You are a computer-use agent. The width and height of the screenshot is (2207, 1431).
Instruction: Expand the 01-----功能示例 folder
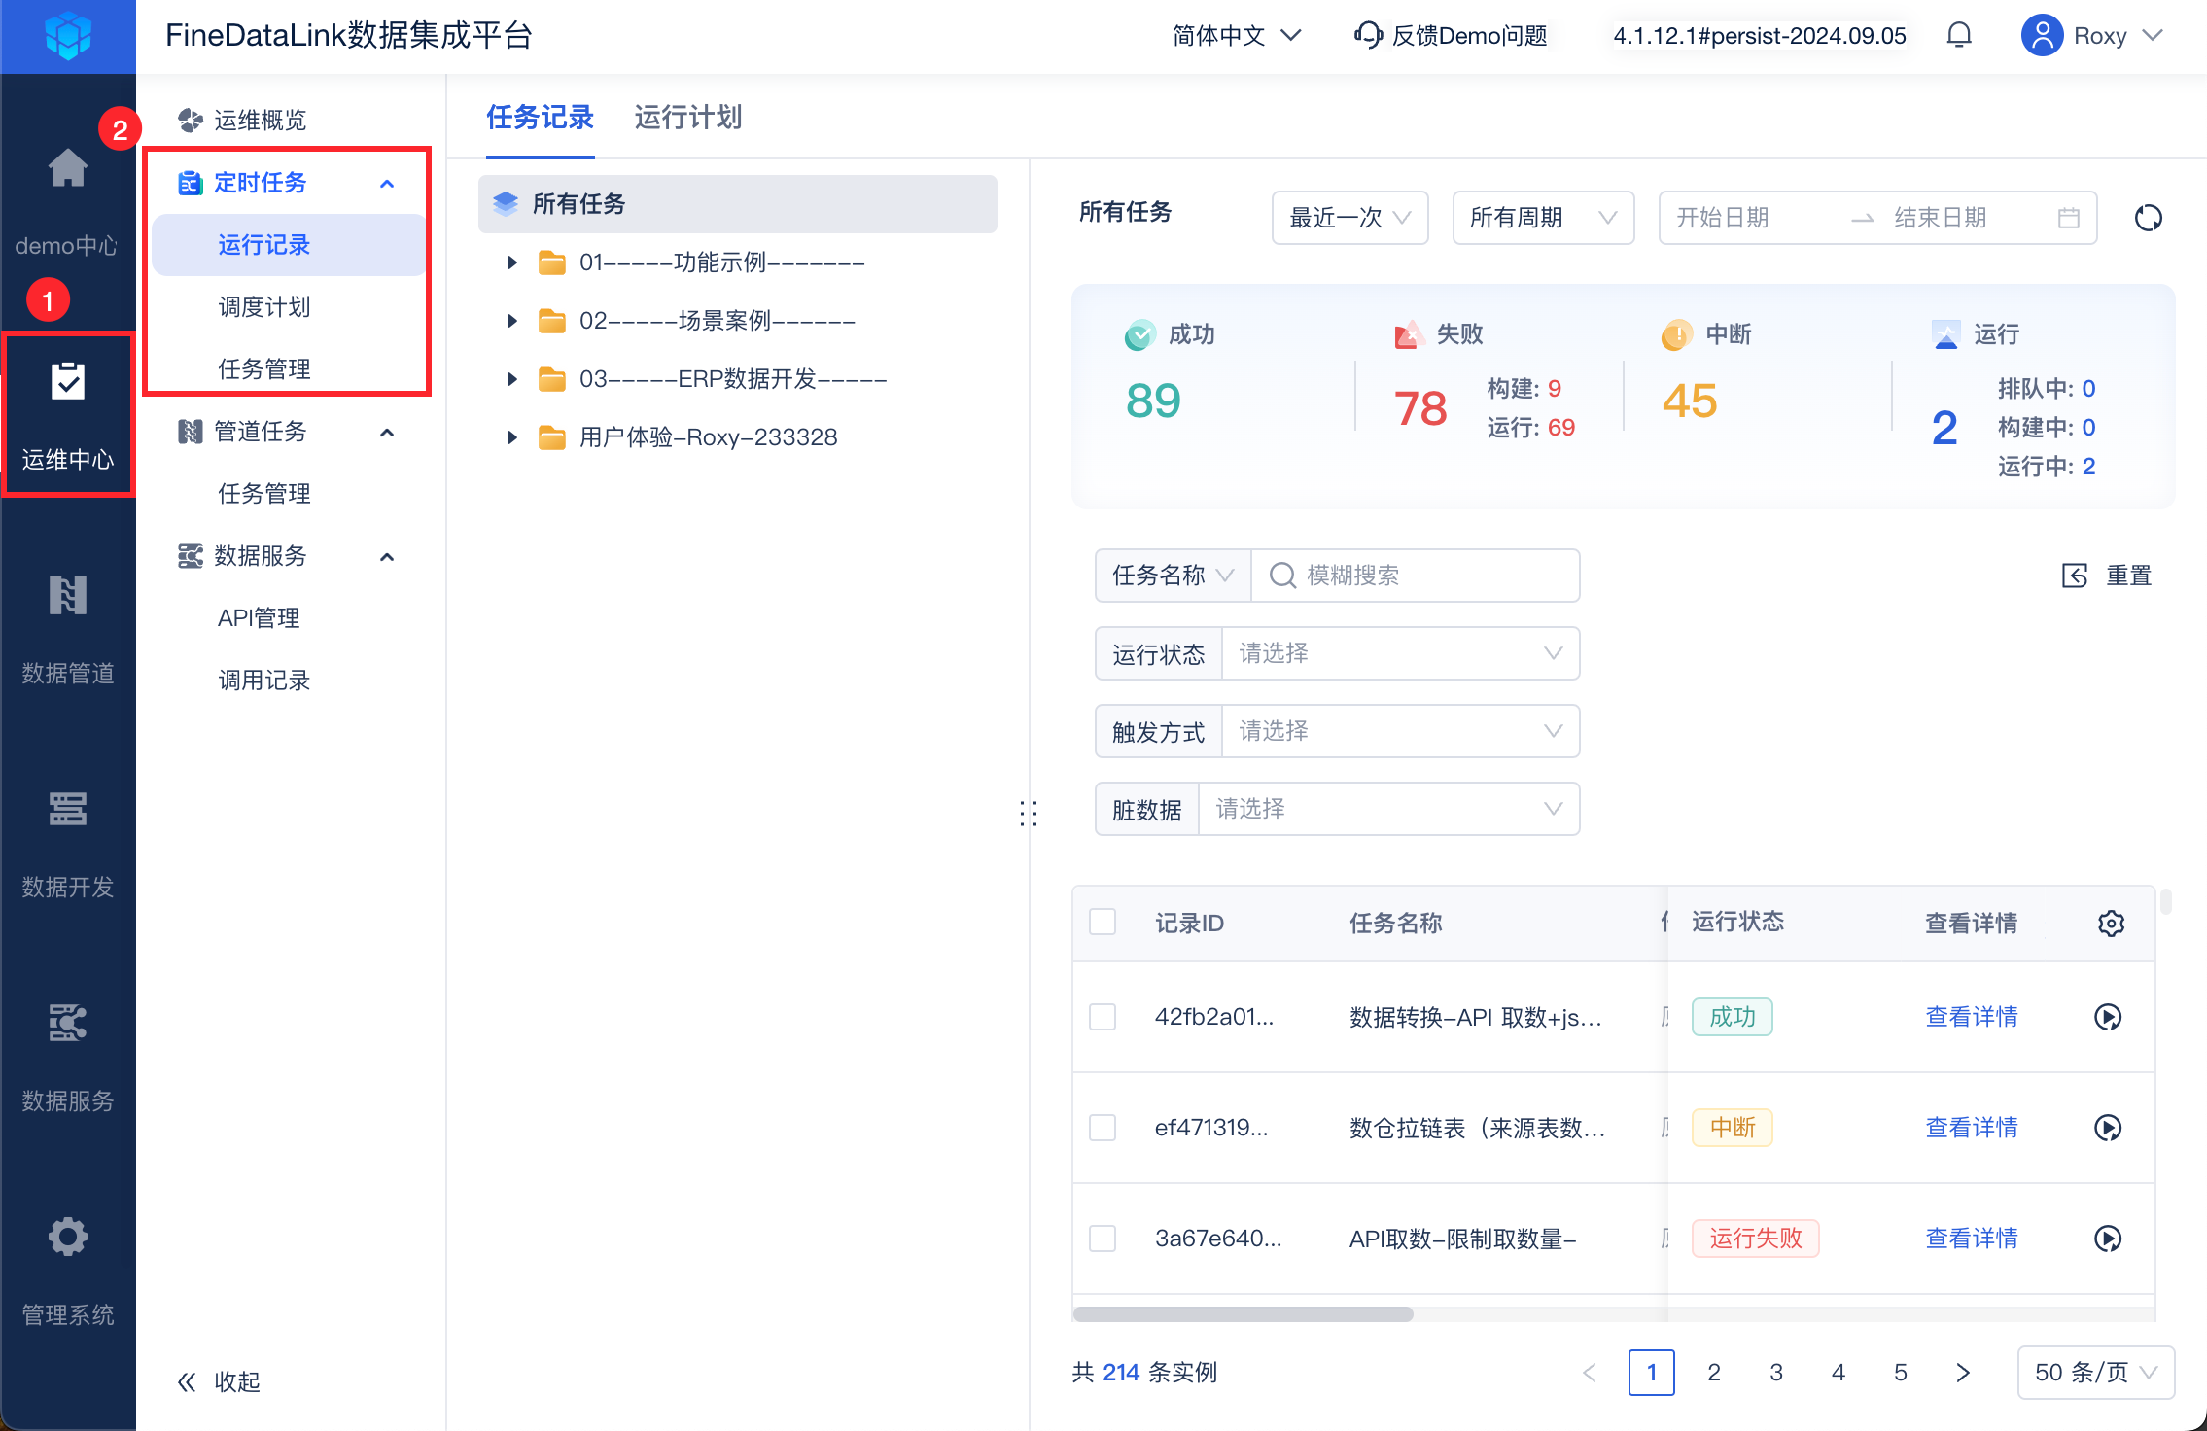[x=511, y=262]
